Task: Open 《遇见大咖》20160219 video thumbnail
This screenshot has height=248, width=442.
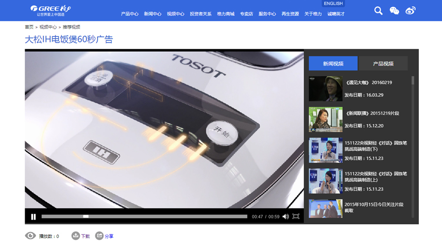Action: point(326,88)
